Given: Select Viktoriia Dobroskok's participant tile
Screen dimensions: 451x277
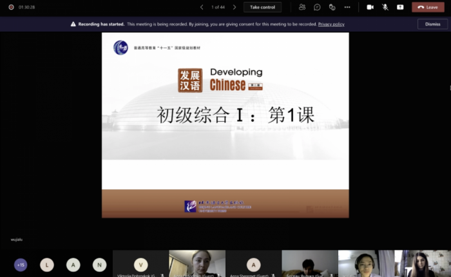Looking at the screenshot, I should (140, 263).
